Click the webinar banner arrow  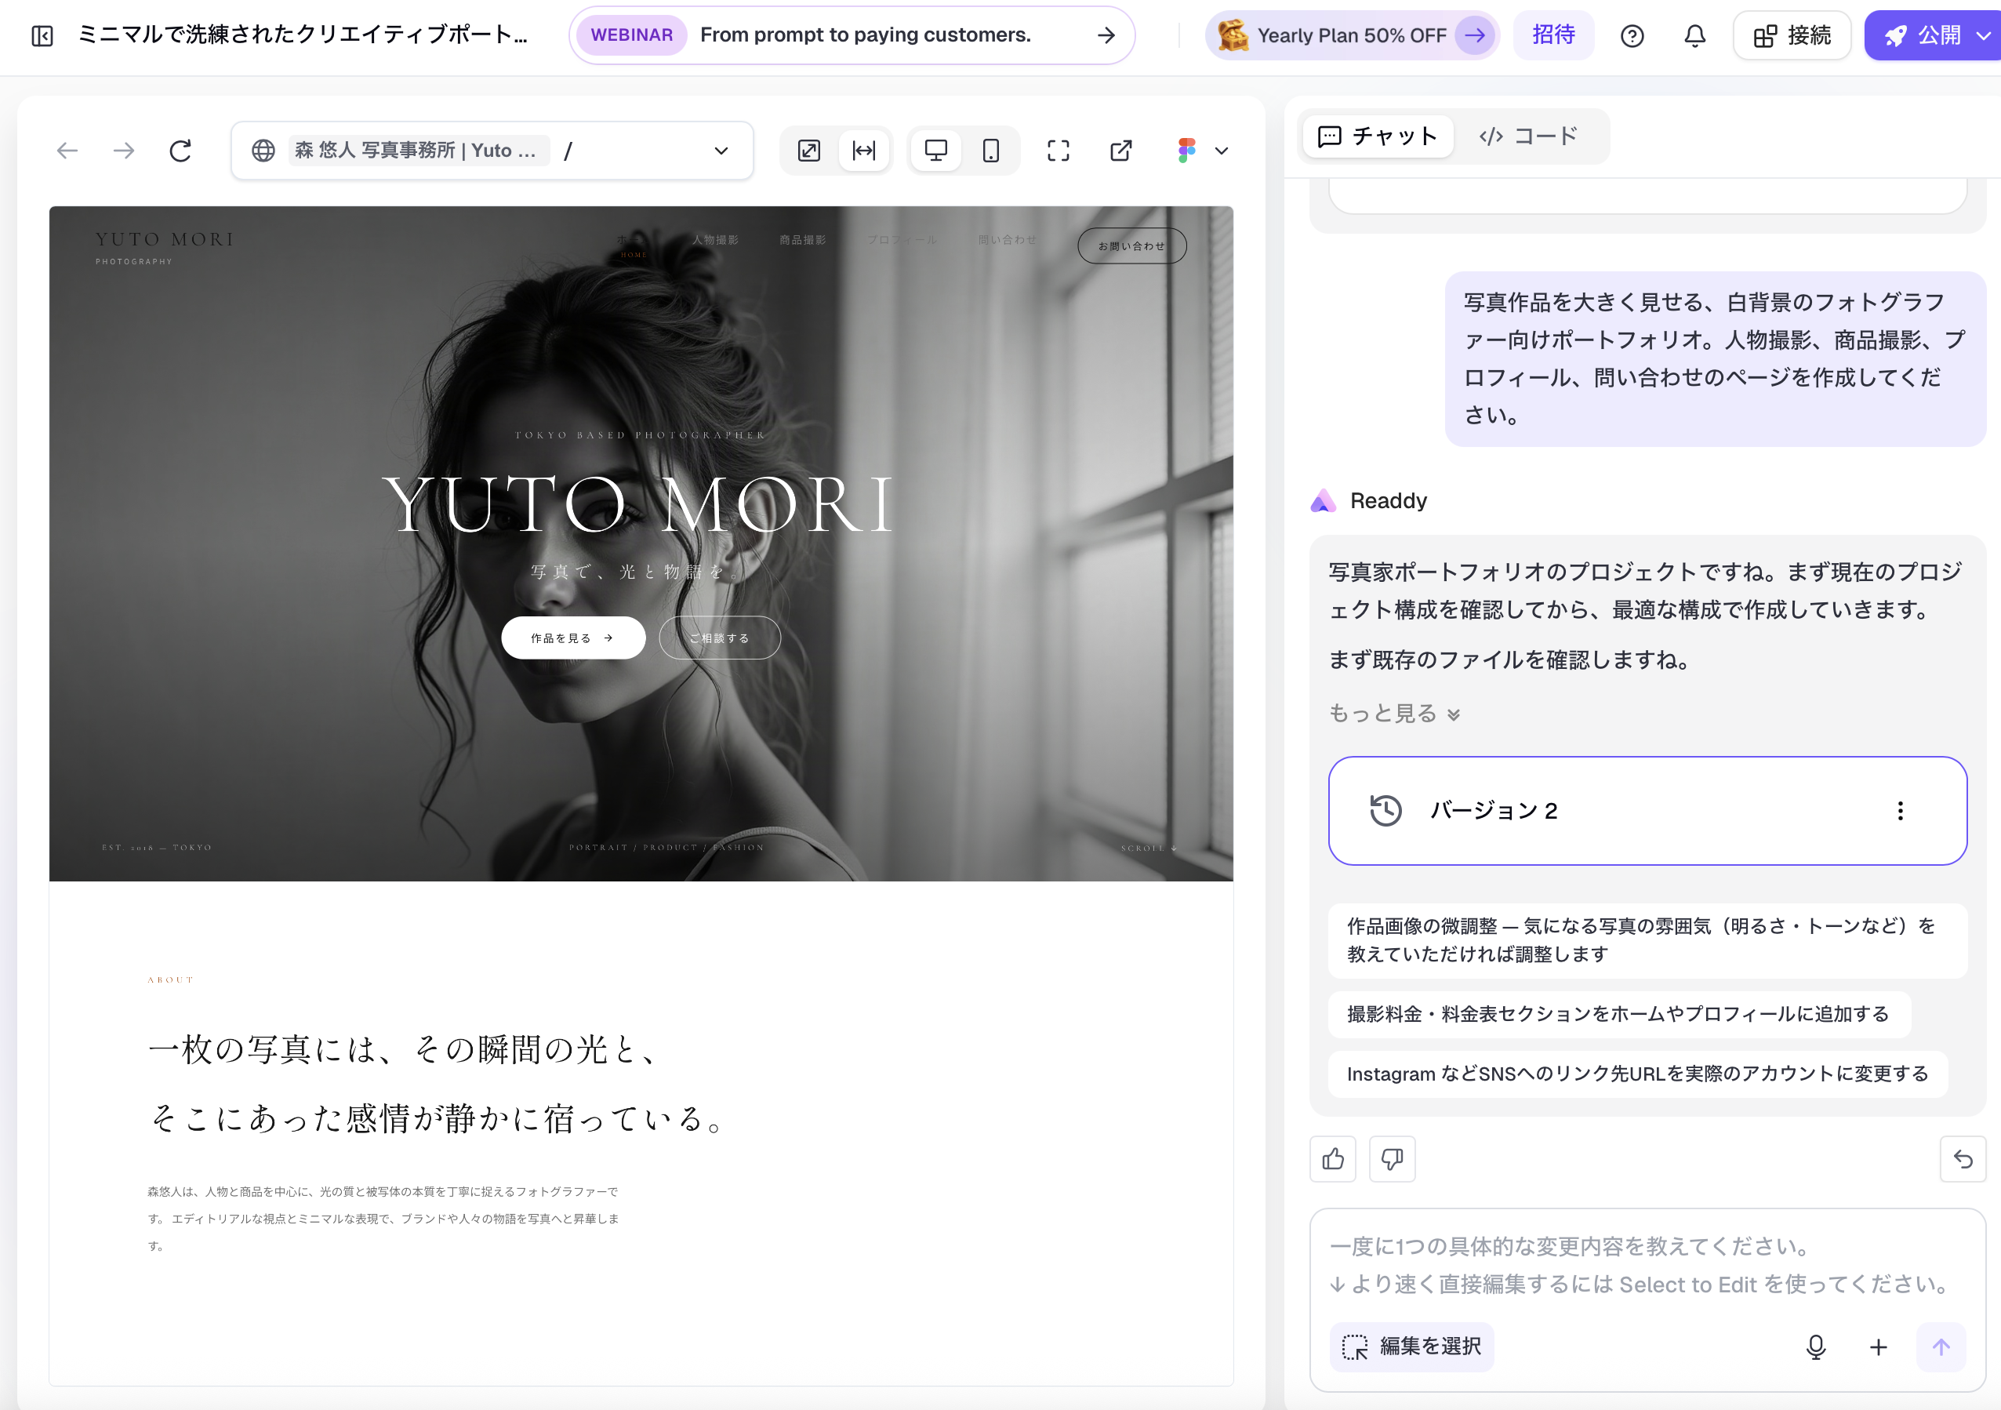1106,35
